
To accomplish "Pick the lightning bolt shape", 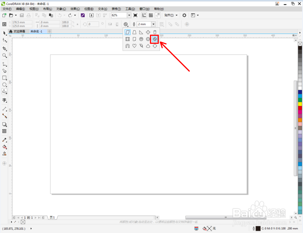I will point(141,46).
